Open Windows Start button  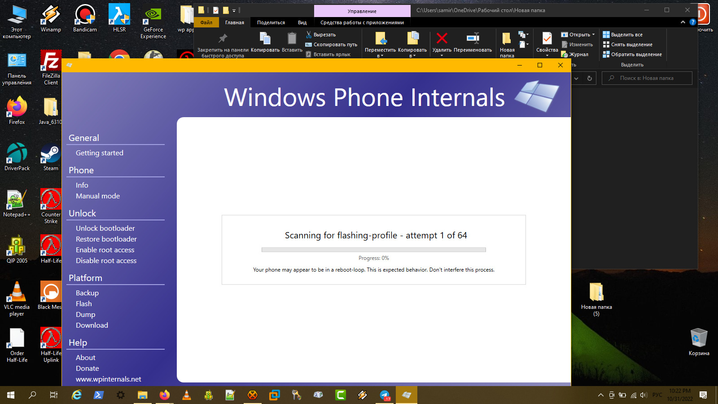(11, 395)
